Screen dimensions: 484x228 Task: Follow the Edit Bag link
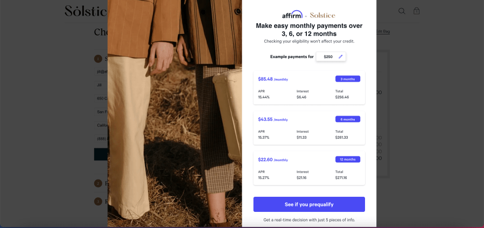(x=383, y=32)
